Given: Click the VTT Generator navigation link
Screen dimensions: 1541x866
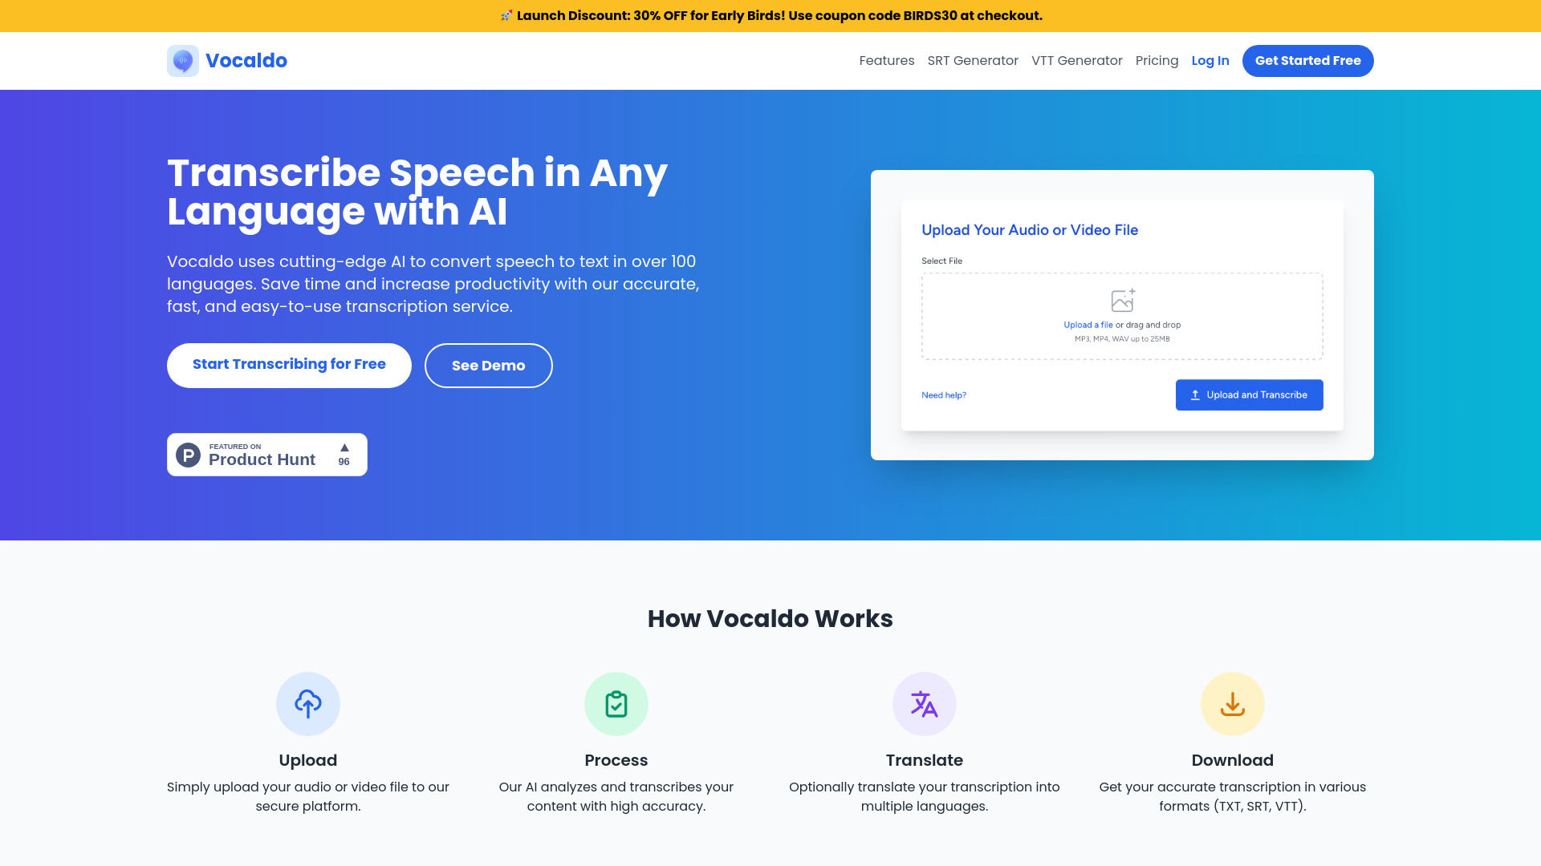Looking at the screenshot, I should (1076, 60).
